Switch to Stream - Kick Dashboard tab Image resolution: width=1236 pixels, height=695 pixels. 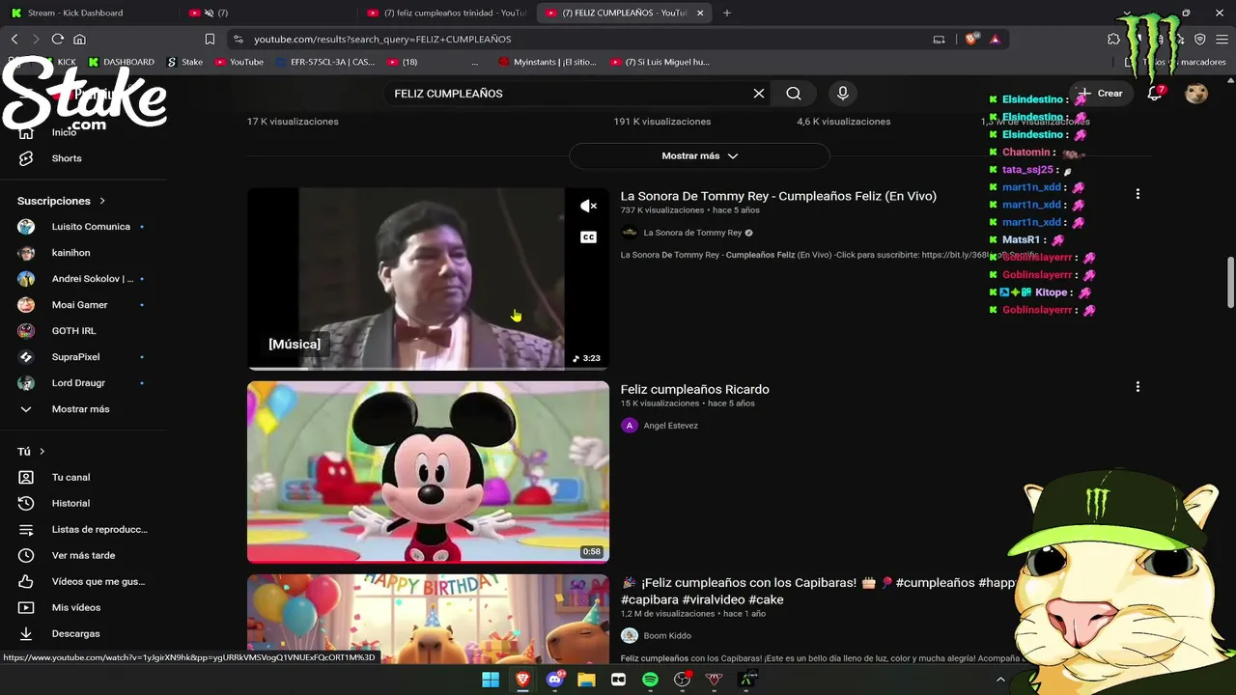89,13
